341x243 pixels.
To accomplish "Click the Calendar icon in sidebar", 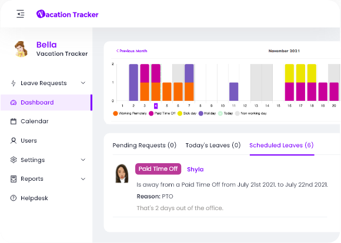I will (14, 122).
